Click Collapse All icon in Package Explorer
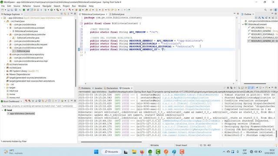 [x=62, y=14]
